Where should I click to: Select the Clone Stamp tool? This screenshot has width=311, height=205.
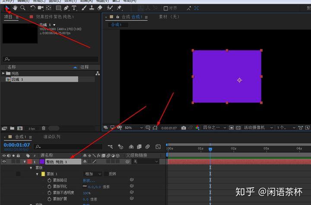coord(92,8)
